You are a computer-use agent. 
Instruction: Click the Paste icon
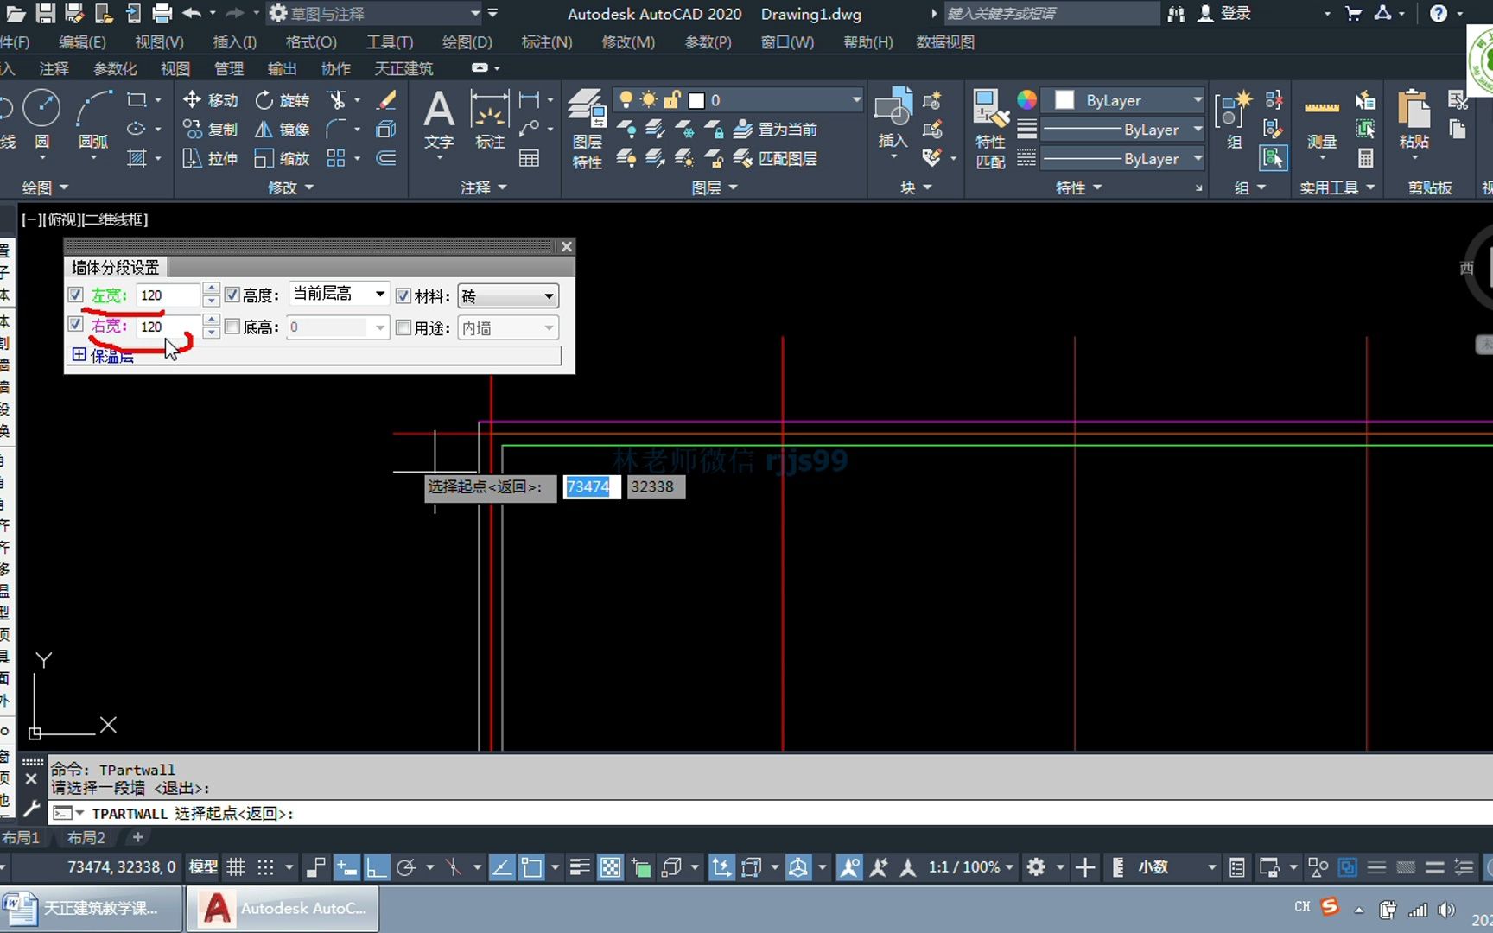(x=1414, y=119)
